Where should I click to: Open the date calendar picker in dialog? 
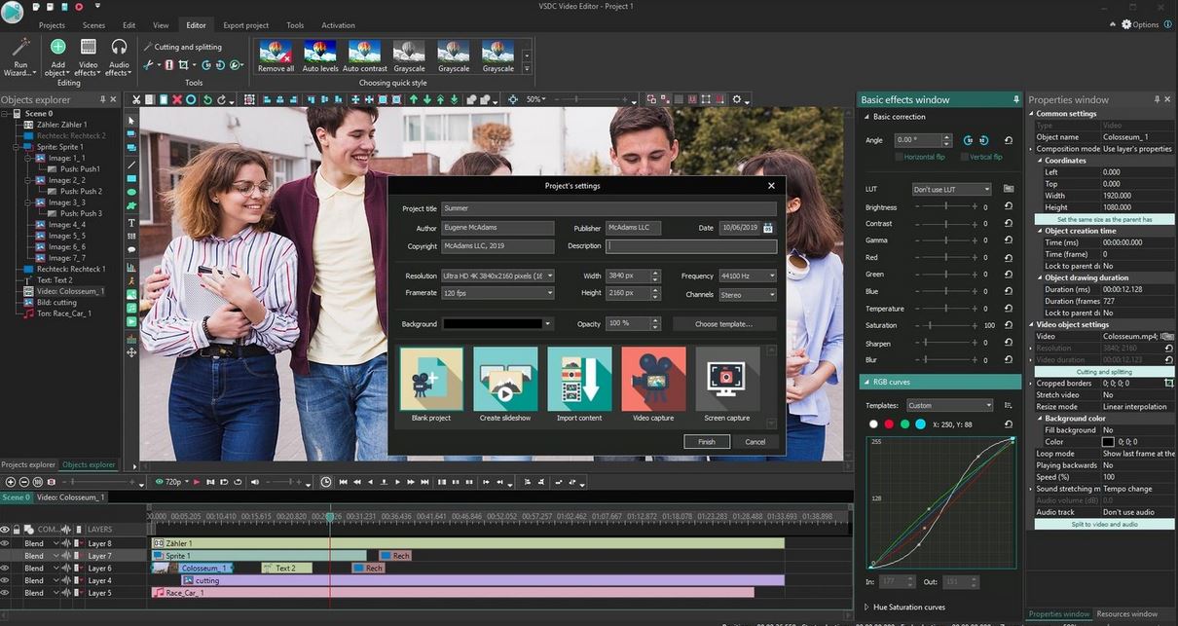coord(768,228)
